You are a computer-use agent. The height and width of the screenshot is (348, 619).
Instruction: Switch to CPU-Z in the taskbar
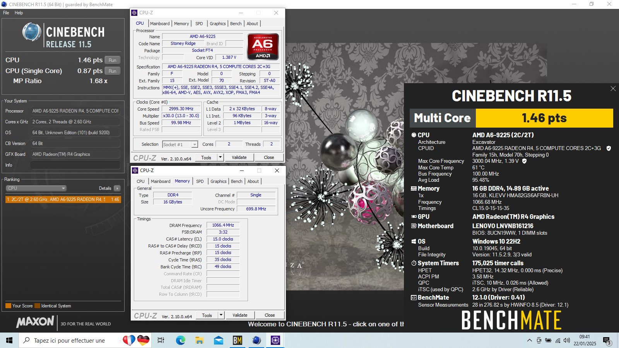(275, 340)
